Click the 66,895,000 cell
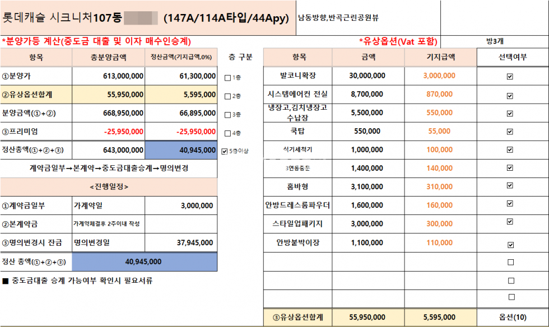 tap(181, 113)
